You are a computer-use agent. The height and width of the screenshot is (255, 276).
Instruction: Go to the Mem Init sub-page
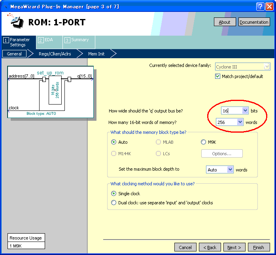(96, 54)
